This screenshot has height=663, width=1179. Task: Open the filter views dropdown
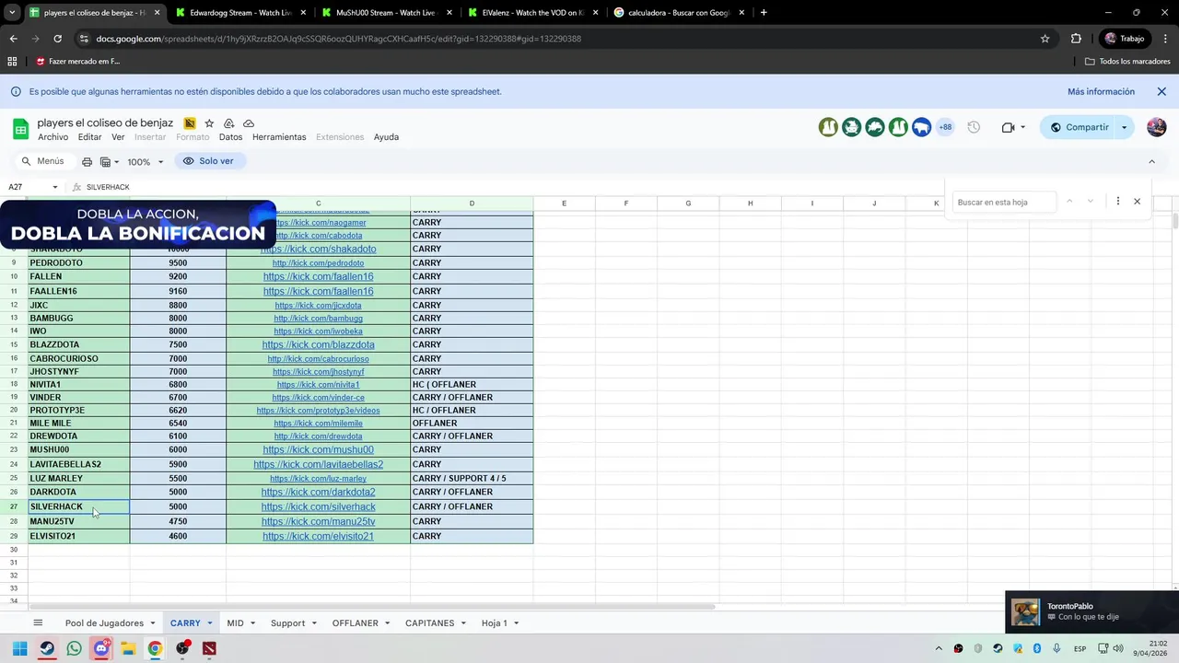(110, 161)
